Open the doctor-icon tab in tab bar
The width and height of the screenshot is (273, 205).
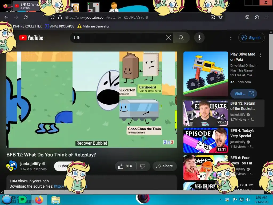[114, 7]
